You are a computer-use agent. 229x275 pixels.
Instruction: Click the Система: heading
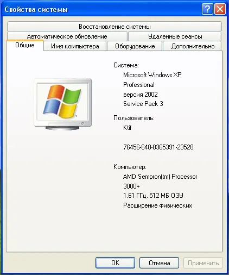[126, 65]
